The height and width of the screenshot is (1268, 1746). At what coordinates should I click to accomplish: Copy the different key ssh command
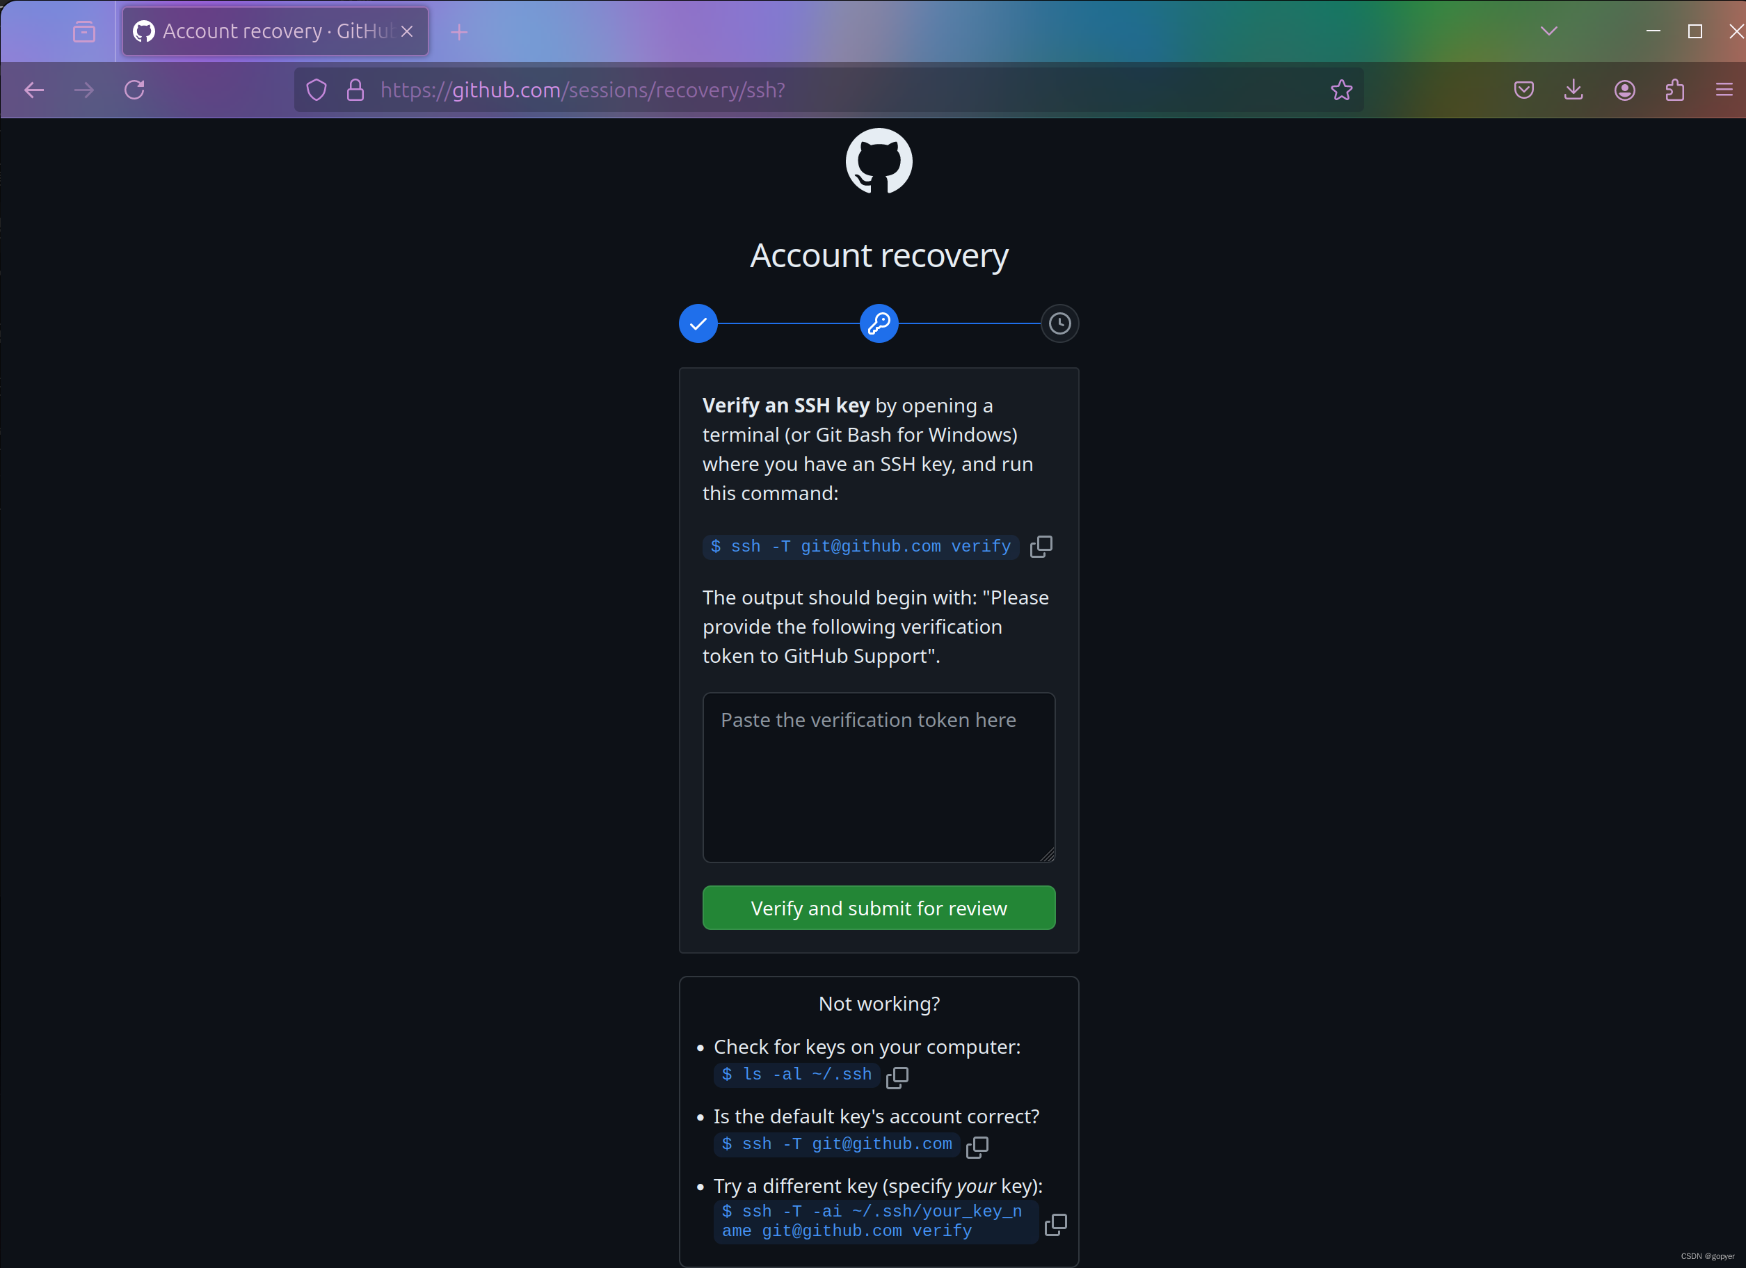tap(1055, 1224)
